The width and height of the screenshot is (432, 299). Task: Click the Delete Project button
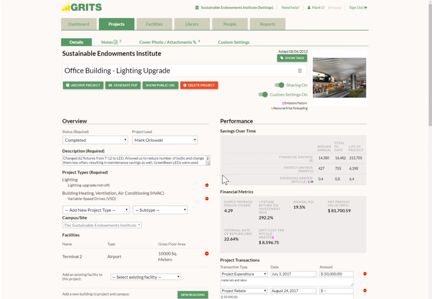pos(199,85)
